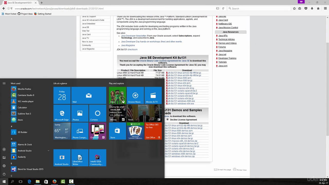
Task: Expand the Android Studio folder in Start list
Action: click(x=48, y=151)
